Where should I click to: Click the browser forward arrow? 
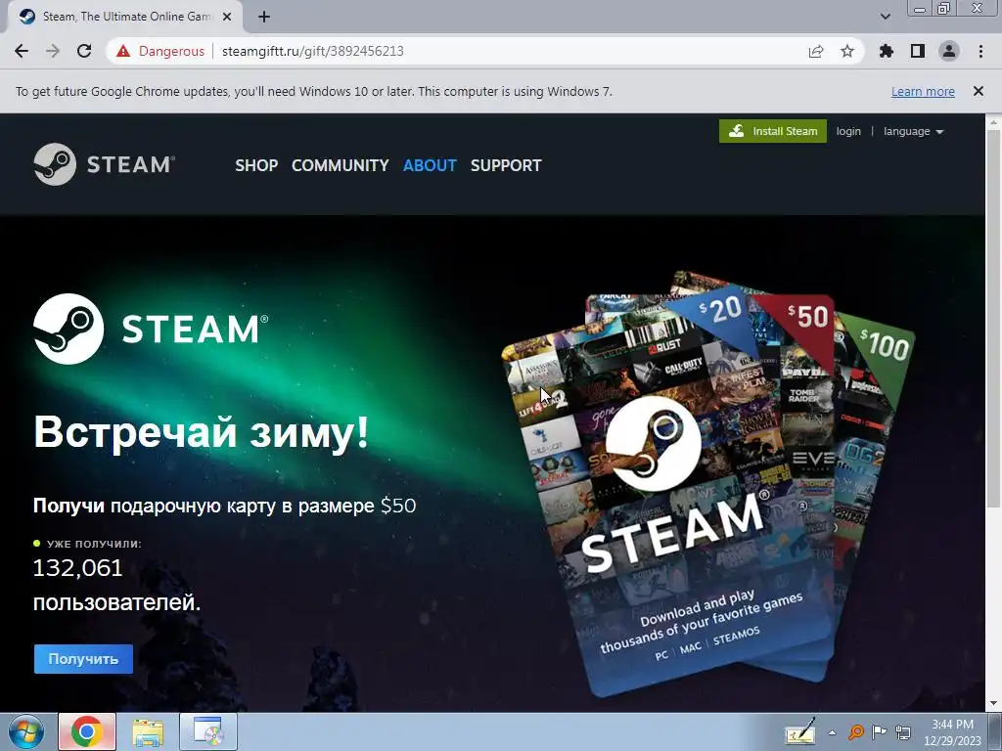53,51
